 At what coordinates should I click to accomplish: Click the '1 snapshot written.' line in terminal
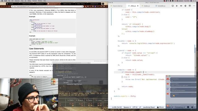64,72
